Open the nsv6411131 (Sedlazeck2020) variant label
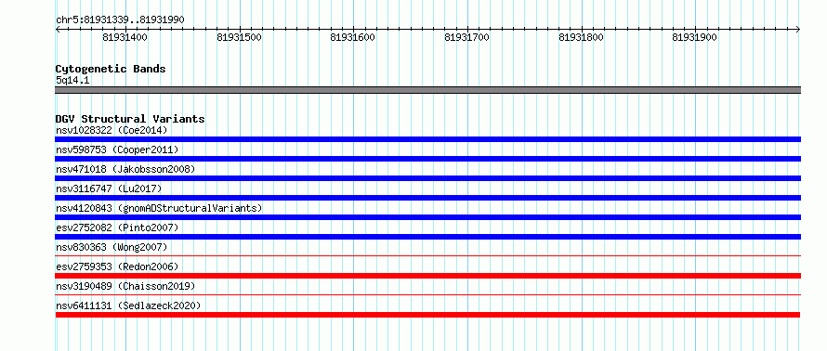827x351 pixels. [128, 305]
